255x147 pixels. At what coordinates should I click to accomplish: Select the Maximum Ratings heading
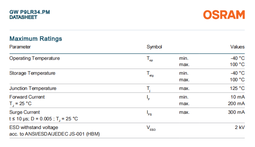(x=36, y=39)
